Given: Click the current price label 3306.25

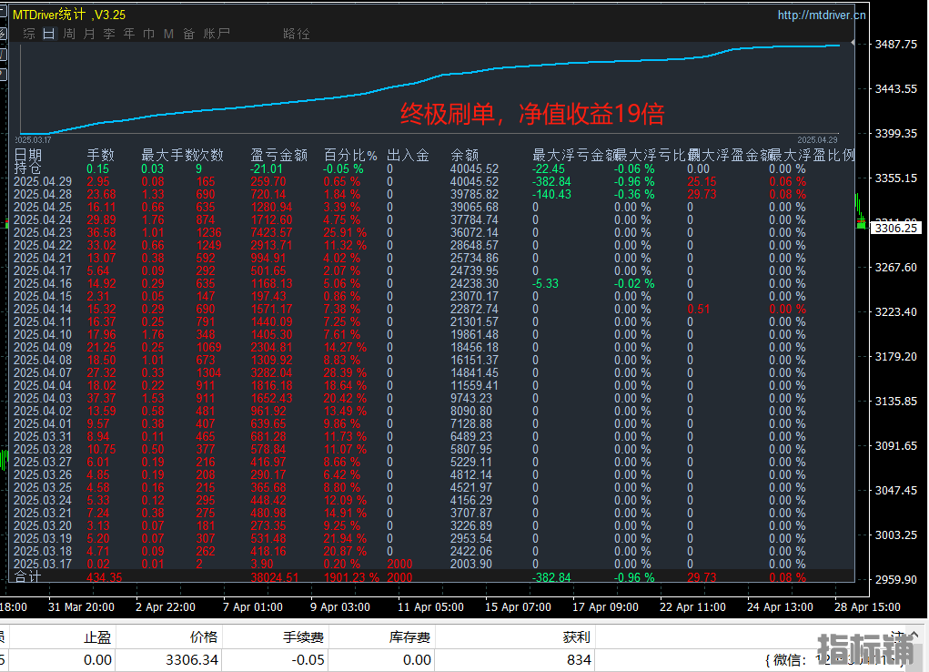Looking at the screenshot, I should click(x=895, y=228).
